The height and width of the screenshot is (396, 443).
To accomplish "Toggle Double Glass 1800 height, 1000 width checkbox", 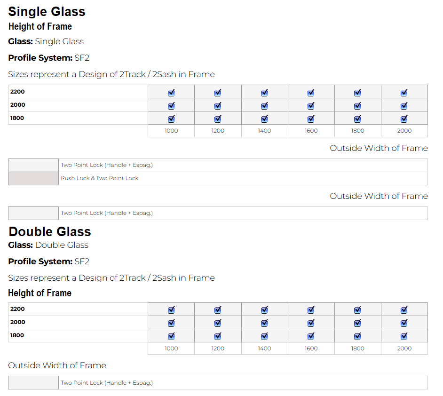I will pos(171,336).
